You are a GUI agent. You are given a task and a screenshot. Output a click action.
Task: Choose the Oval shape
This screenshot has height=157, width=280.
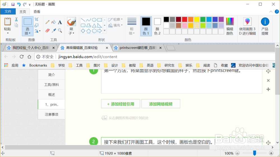(x=94, y=20)
